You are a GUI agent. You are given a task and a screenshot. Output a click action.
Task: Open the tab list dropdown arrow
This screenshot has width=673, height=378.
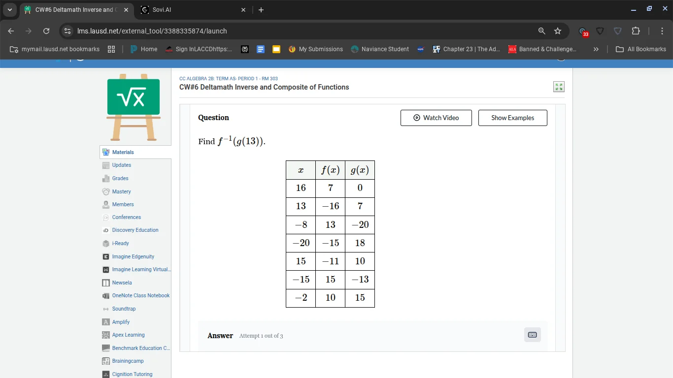(x=9, y=9)
